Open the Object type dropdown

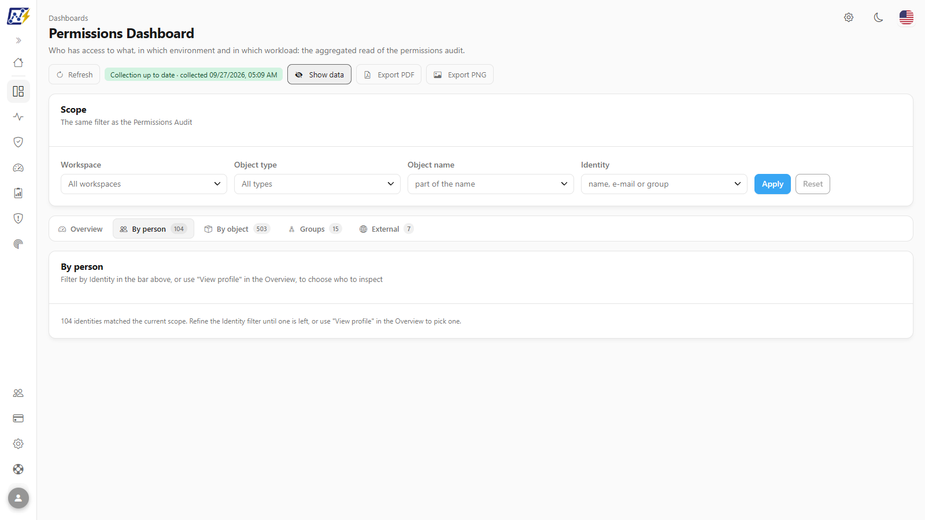317,184
